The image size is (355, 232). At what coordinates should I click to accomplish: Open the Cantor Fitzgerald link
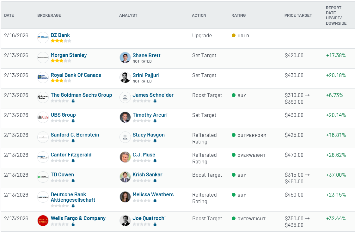tap(71, 155)
